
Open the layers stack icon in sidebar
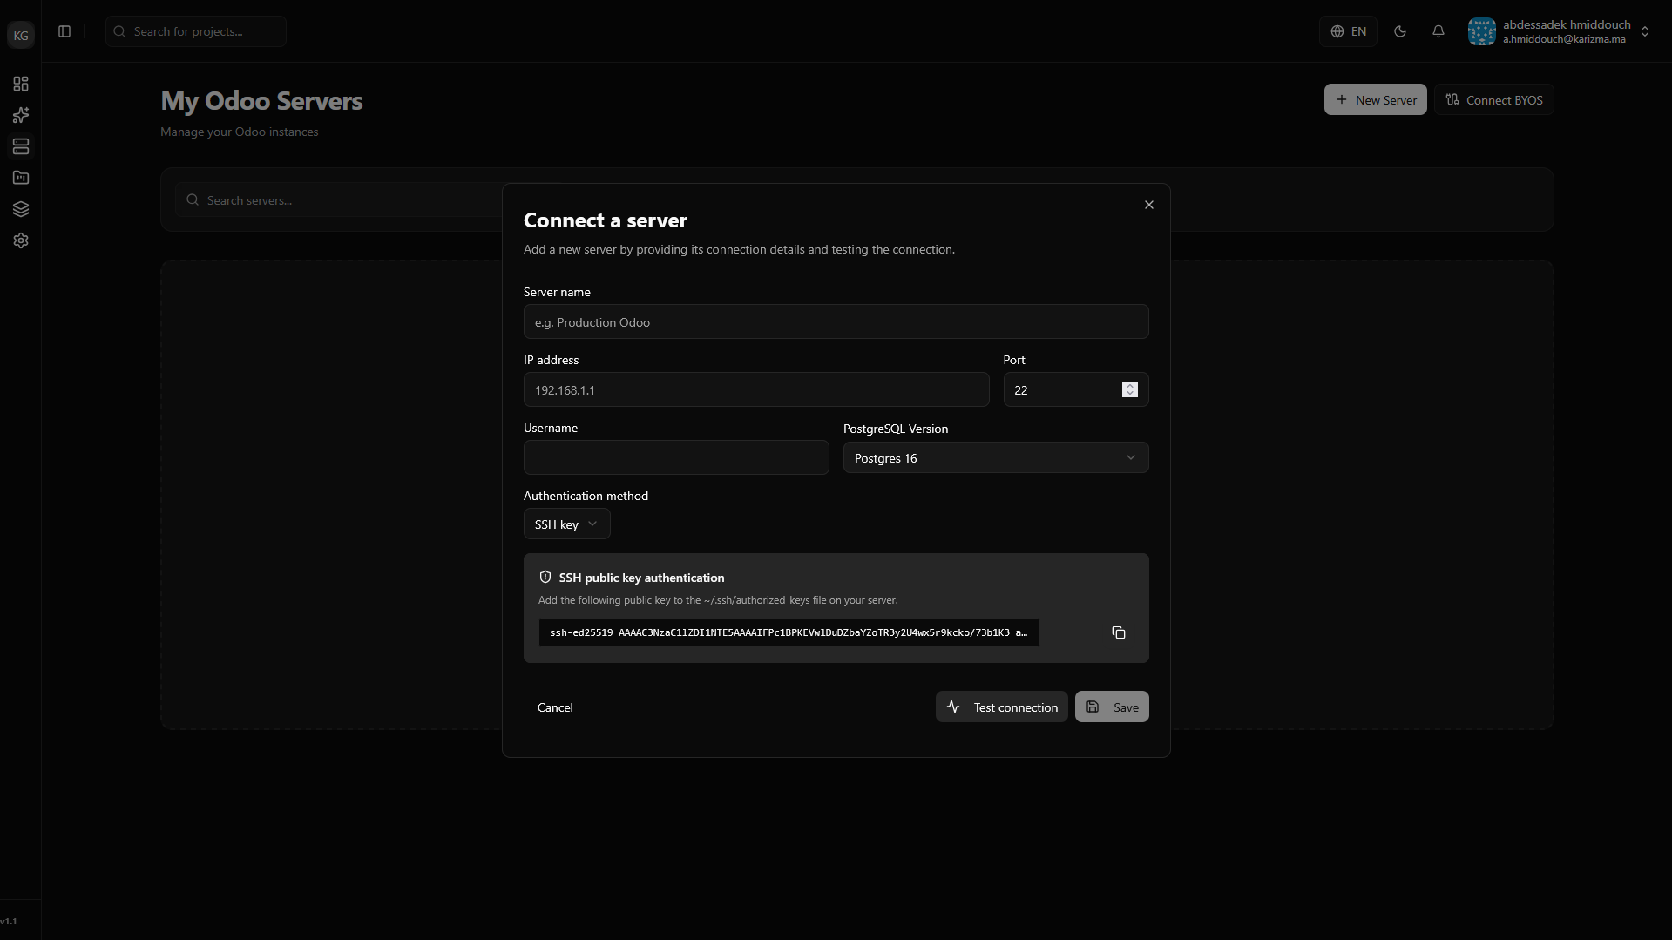point(21,209)
